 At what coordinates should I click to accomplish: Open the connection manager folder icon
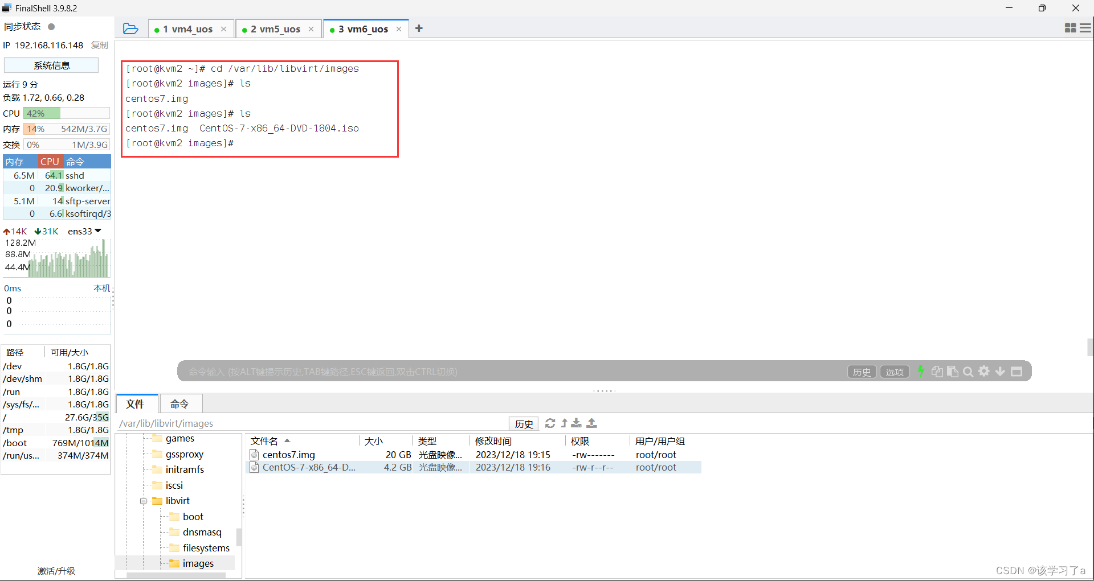click(130, 28)
